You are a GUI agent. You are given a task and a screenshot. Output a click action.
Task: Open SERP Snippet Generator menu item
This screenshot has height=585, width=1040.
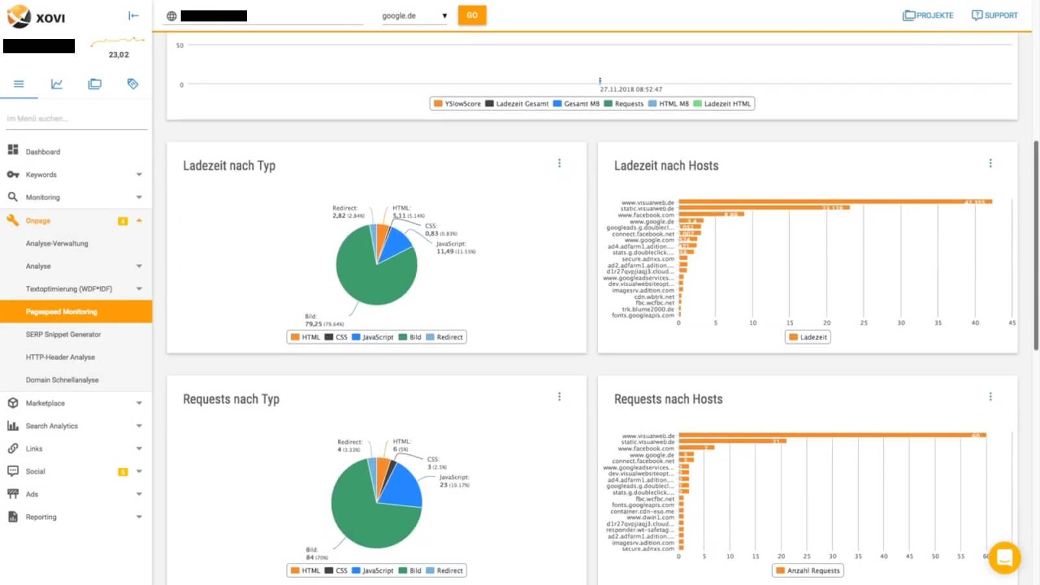tap(63, 335)
